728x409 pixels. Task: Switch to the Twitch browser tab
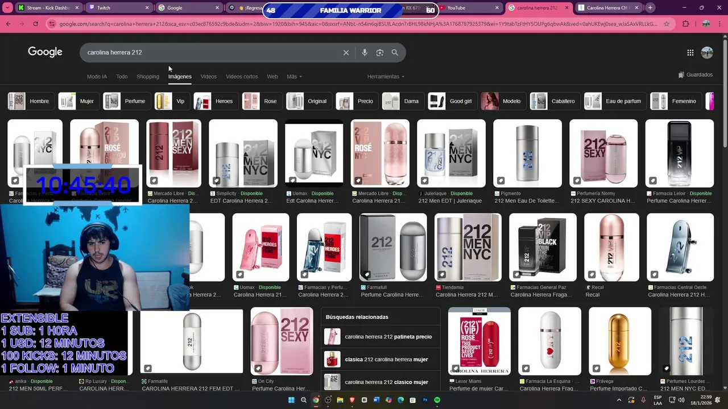tap(119, 8)
